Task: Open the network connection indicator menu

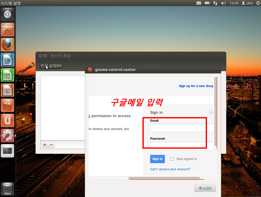Action: pyautogui.click(x=215, y=3)
